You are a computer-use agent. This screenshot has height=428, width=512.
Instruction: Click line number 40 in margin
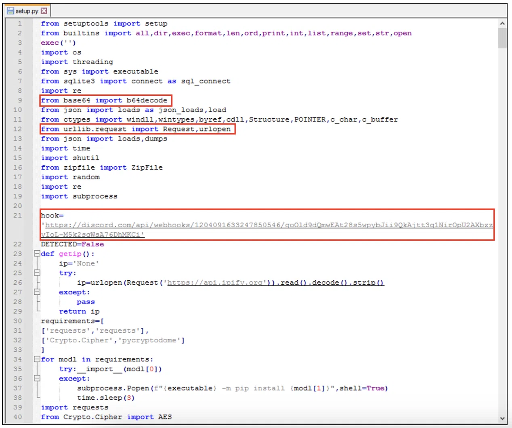click(18, 417)
